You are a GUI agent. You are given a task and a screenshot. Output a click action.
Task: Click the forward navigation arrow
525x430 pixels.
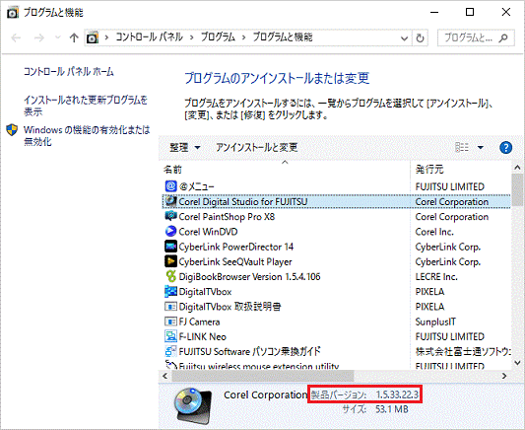coord(39,37)
